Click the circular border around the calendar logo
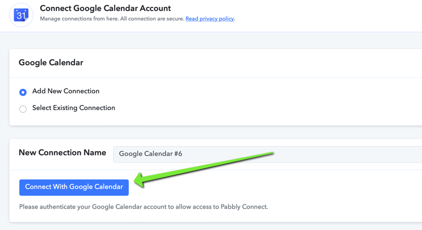Screen dimensions: 422x230 tap(21, 4)
